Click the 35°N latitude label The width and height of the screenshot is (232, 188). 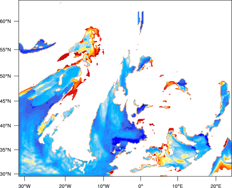[6, 150]
